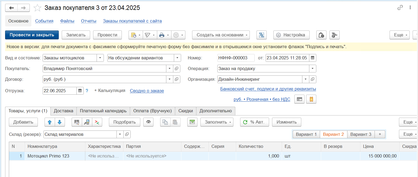
Task: Open Организация record via open-form icon
Action: (313, 79)
